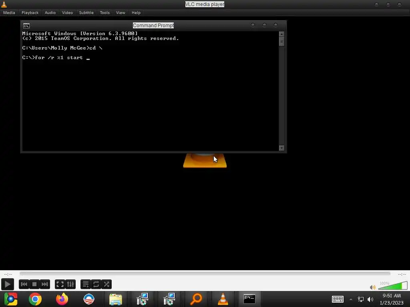Toggle random shuffle playback

107,284
